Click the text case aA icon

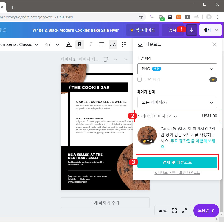point(113,44)
